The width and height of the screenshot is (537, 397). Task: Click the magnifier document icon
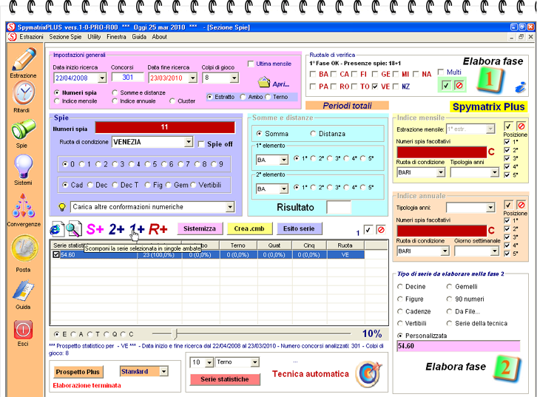(x=74, y=229)
